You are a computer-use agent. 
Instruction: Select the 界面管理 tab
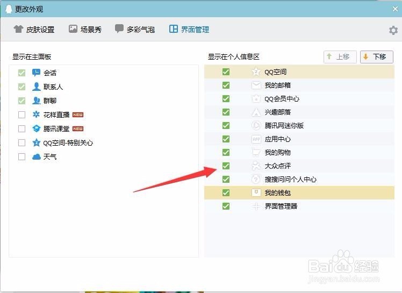189,30
